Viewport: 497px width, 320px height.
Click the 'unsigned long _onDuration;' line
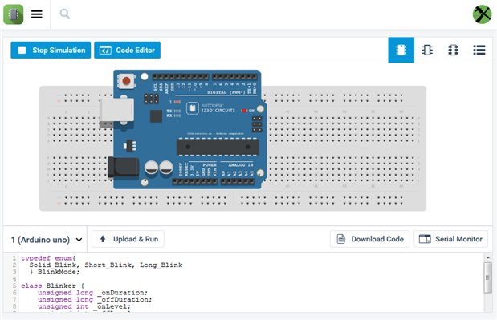pos(92,293)
